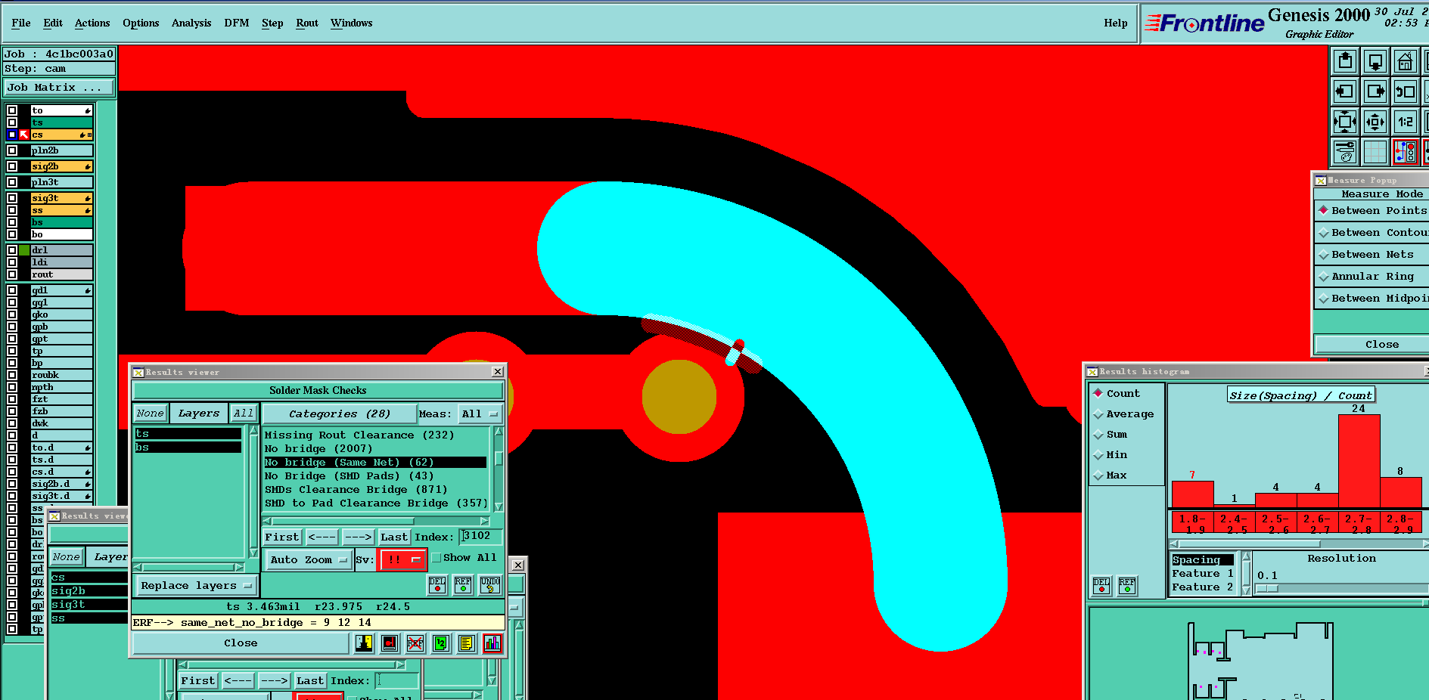Click the yellow notes report icon
This screenshot has height=700, width=1429.
coord(467,643)
